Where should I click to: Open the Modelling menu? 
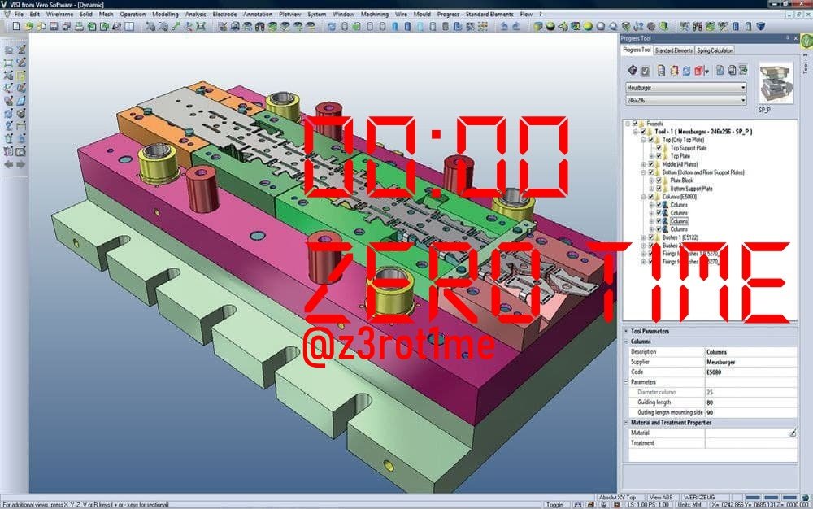pos(165,15)
